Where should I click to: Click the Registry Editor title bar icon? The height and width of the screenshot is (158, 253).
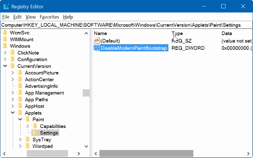point(6,7)
